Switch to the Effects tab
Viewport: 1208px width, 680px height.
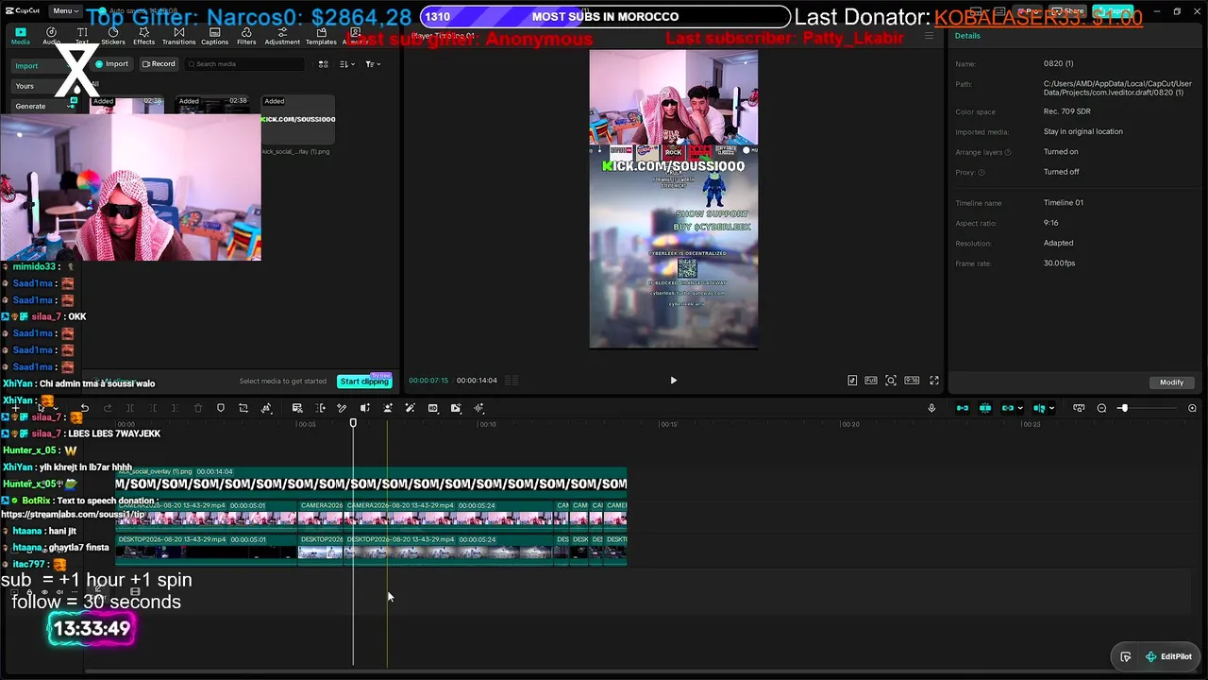pos(143,36)
